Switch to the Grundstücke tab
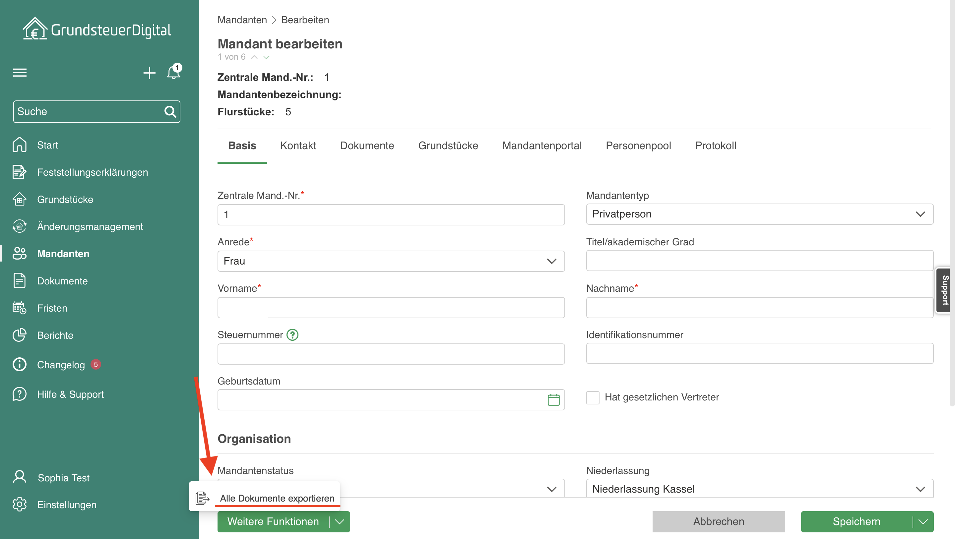This screenshot has width=955, height=539. (x=448, y=145)
